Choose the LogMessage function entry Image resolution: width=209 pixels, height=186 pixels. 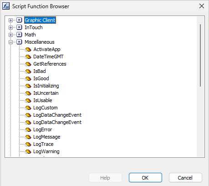click(47, 137)
